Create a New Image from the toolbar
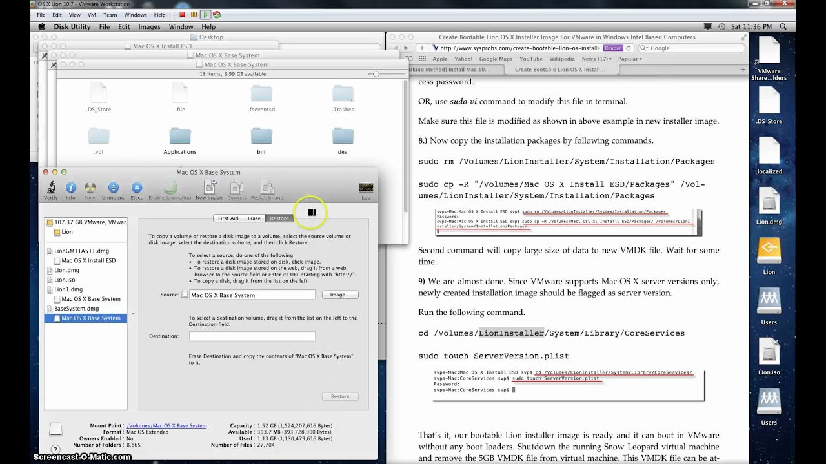 209,187
